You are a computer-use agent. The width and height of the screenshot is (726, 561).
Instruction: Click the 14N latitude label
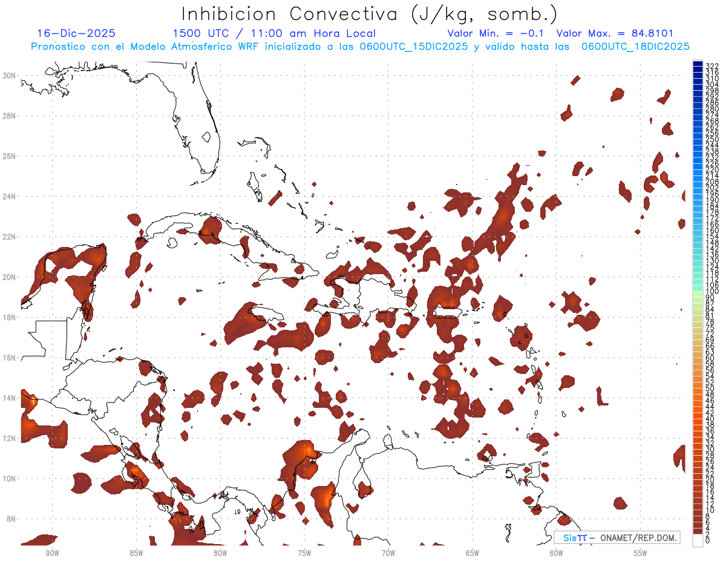tap(10, 398)
